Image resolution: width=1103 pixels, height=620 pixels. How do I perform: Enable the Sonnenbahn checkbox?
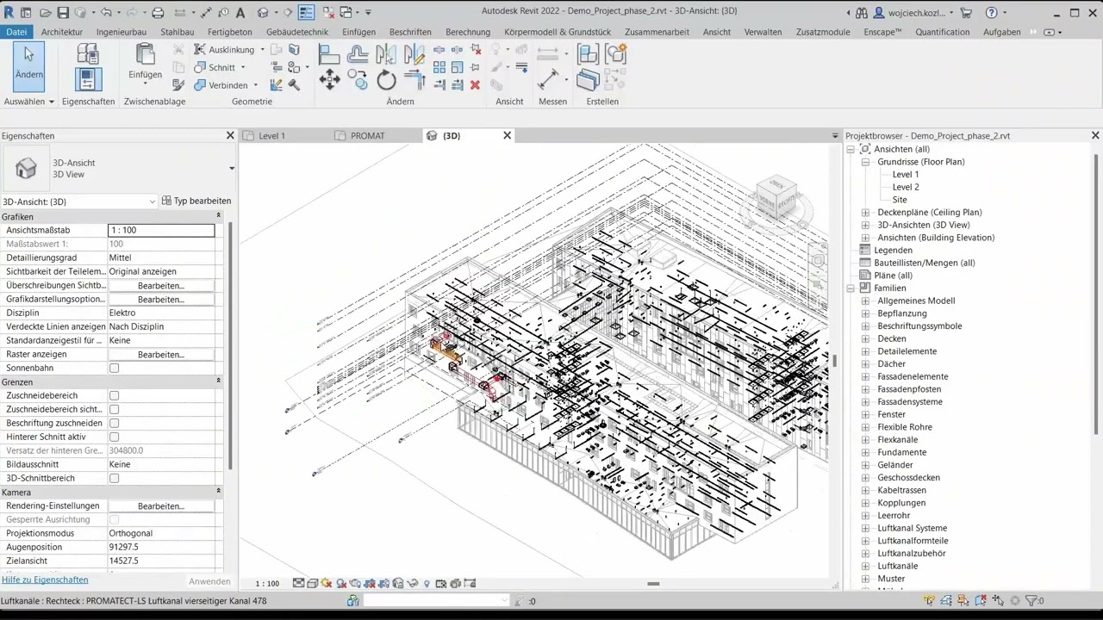click(114, 368)
